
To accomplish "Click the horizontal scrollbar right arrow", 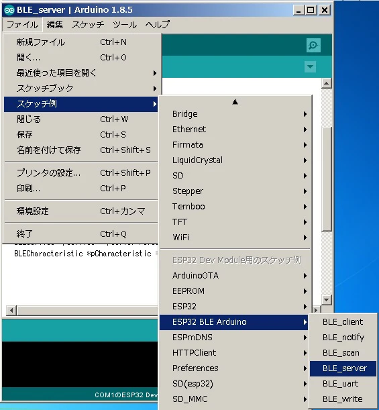I will click(x=316, y=311).
